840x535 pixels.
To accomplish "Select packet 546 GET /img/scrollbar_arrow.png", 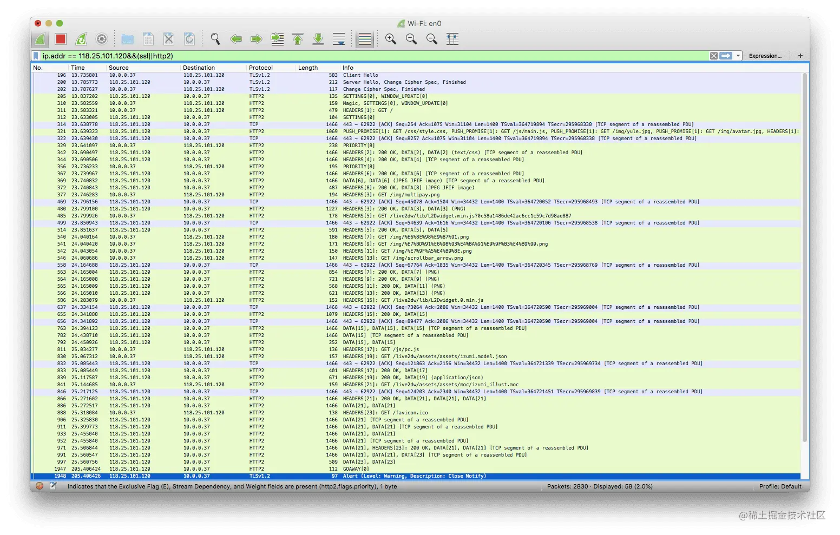I will pos(416,258).
